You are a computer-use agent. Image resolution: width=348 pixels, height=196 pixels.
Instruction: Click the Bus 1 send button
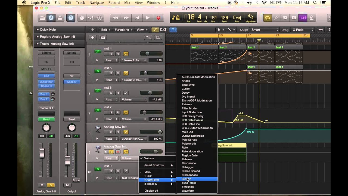[44, 94]
